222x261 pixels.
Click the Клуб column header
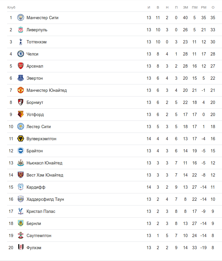(x=11, y=7)
